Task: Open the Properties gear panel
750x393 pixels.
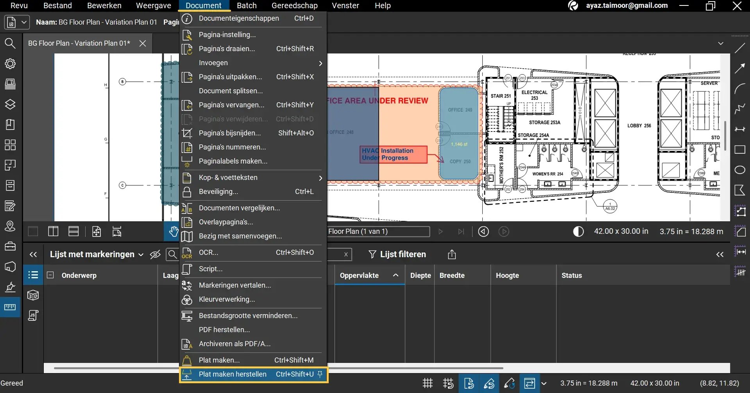Action: pyautogui.click(x=10, y=64)
